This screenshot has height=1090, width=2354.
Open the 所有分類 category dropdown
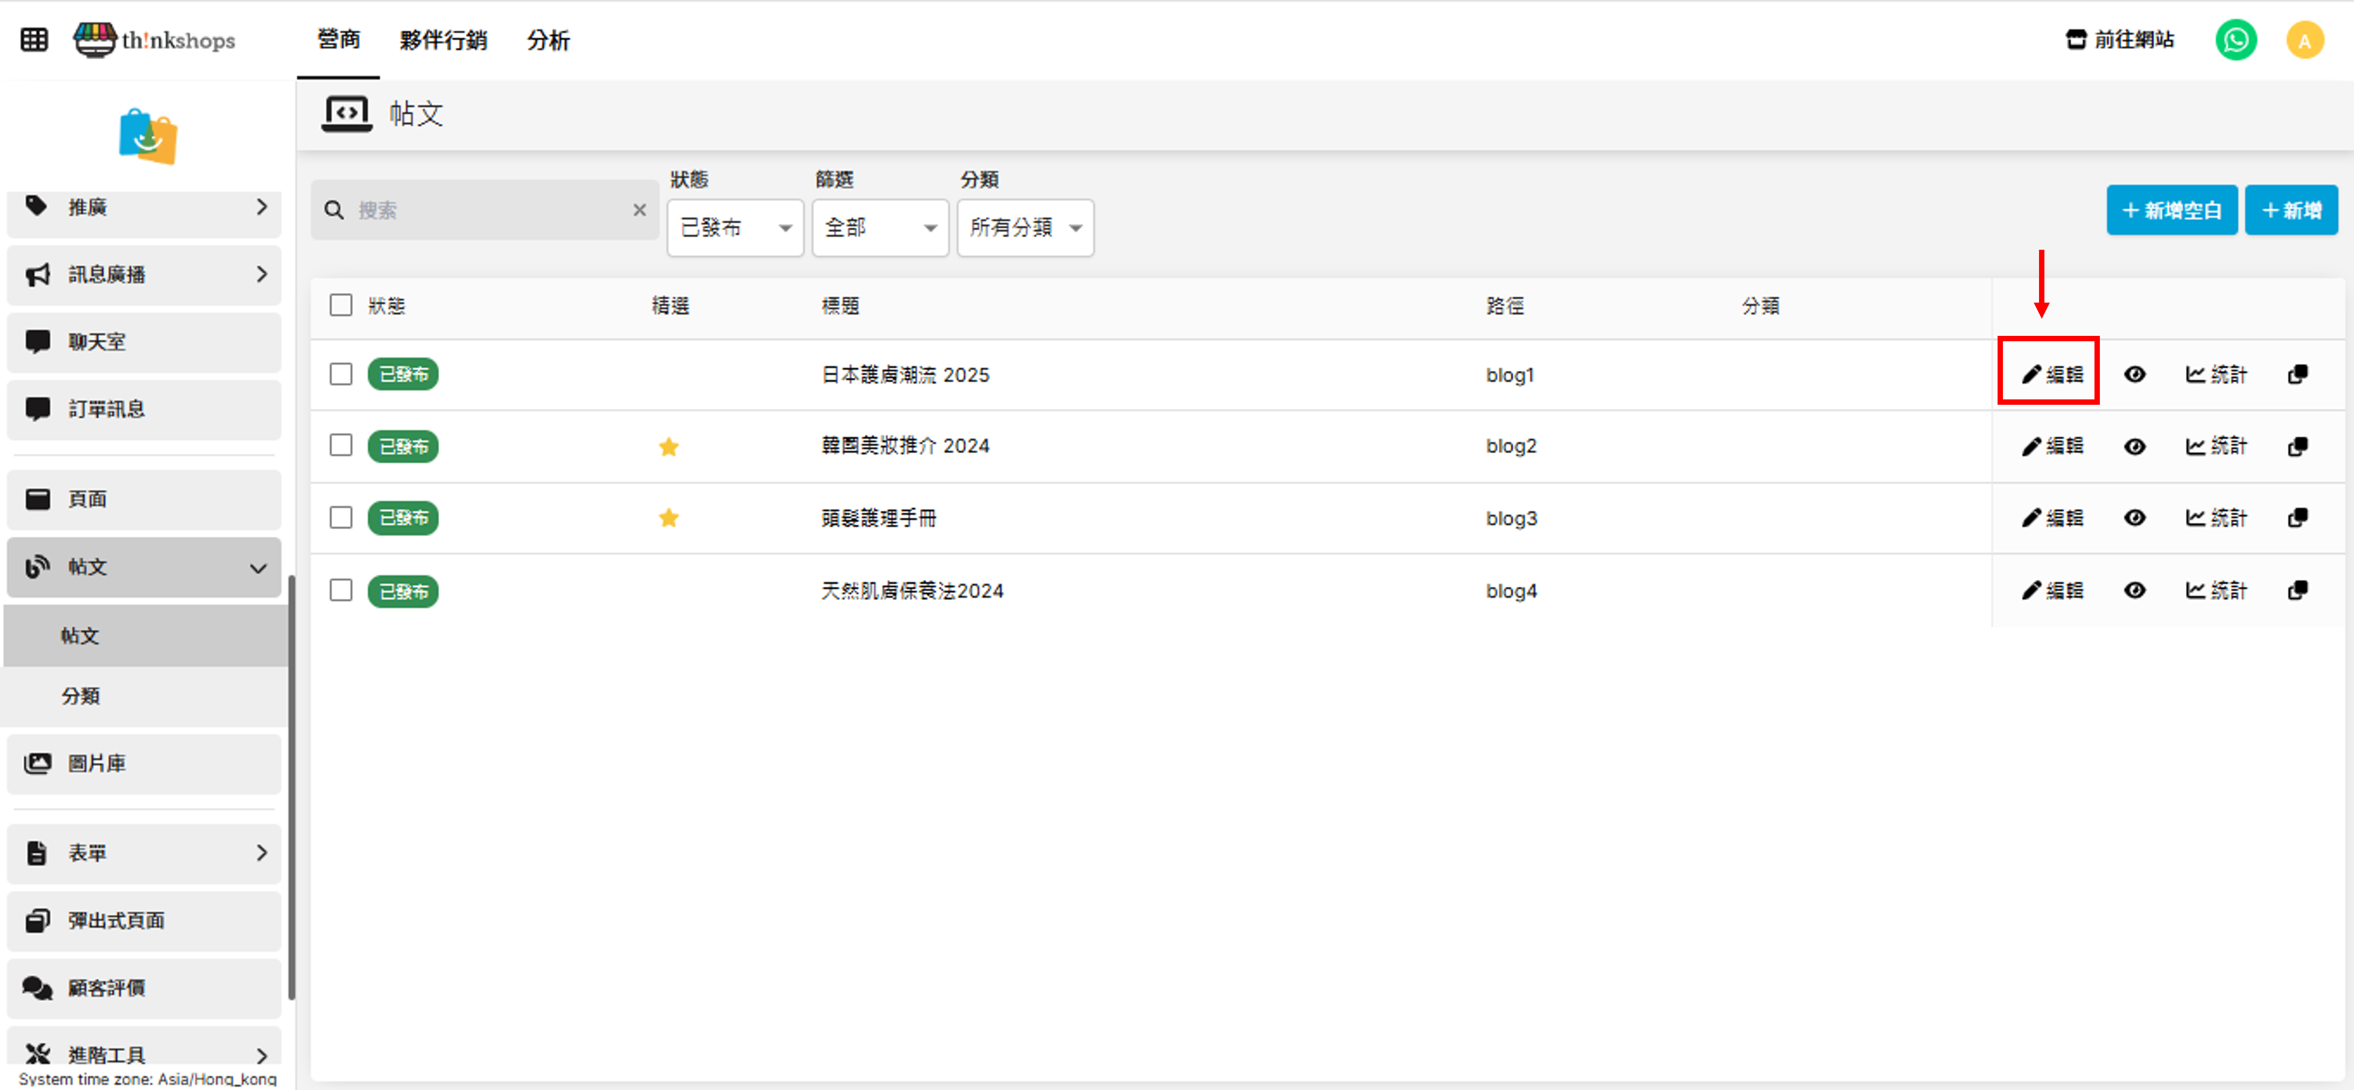[1025, 228]
